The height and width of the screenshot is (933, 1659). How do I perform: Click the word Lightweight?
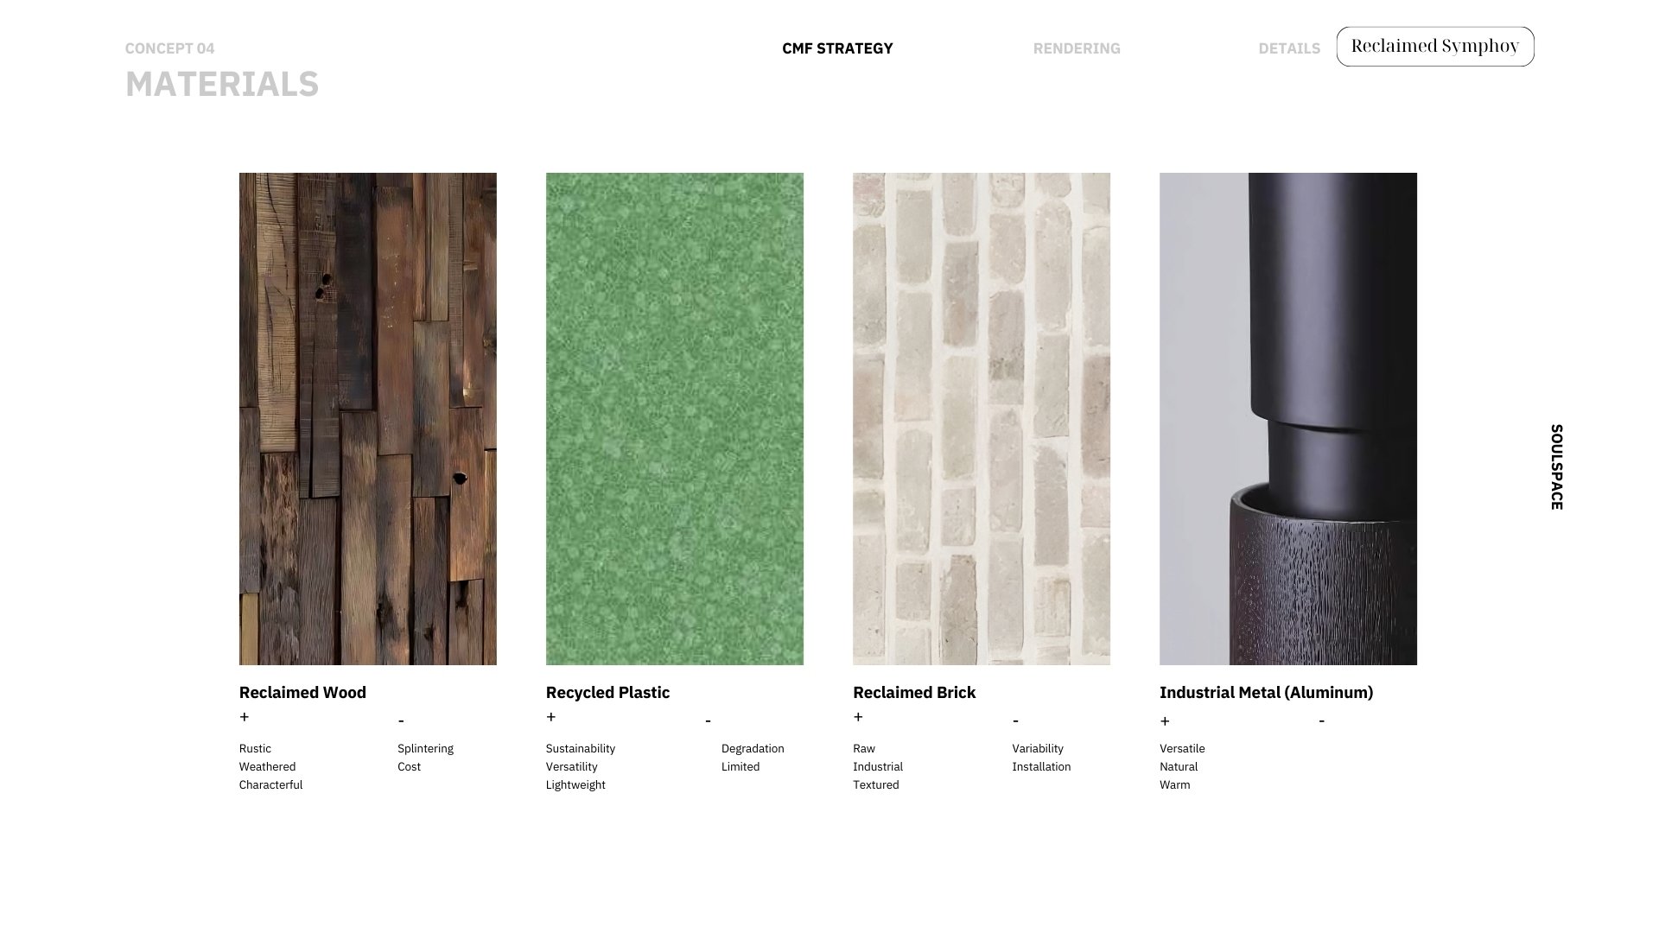point(575,785)
